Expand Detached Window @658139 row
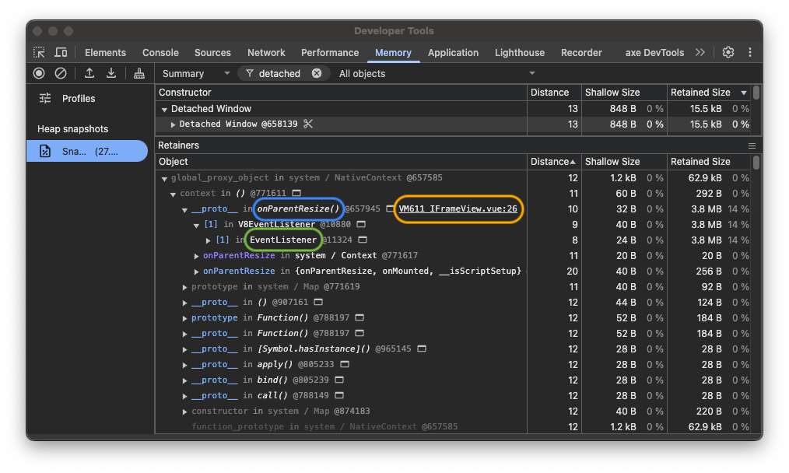This screenshot has width=789, height=473. tap(173, 124)
